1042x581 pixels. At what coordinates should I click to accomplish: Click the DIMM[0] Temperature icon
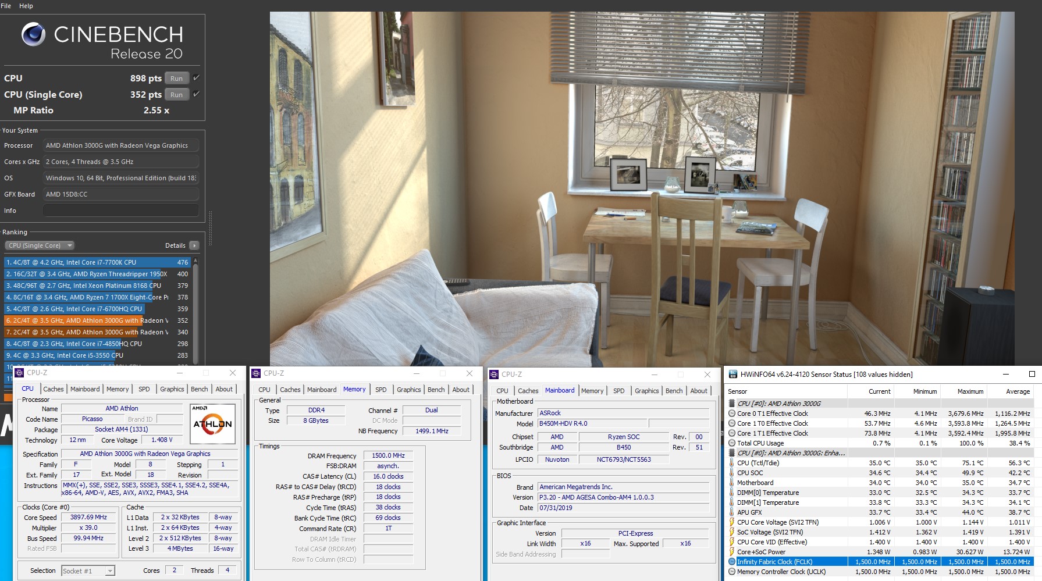click(x=732, y=493)
